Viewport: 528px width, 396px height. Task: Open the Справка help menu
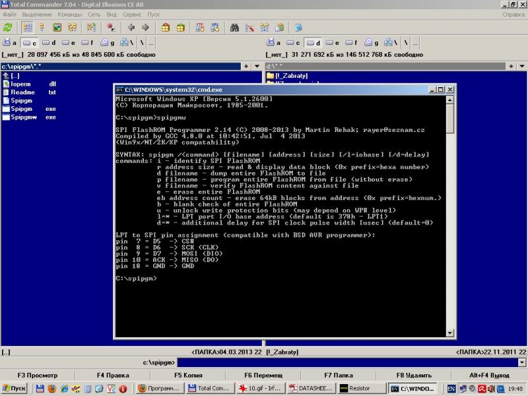[513, 15]
